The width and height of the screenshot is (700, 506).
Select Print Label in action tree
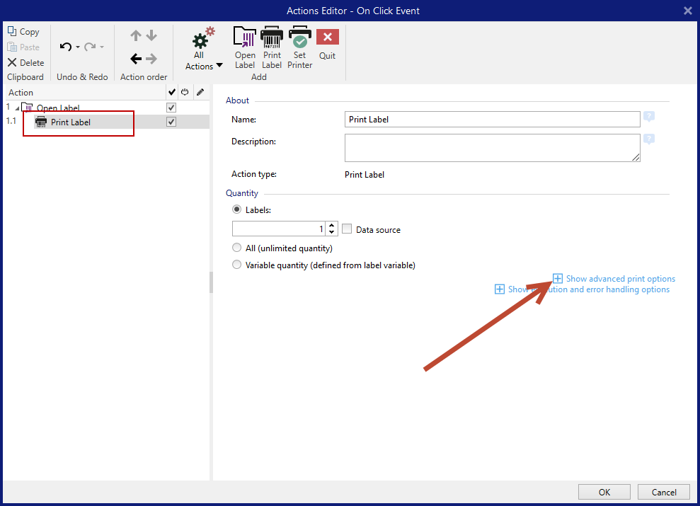(70, 122)
